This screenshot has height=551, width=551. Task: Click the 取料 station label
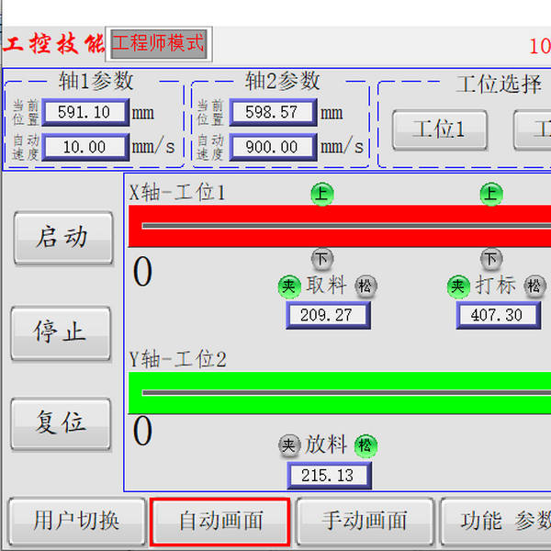(326, 285)
